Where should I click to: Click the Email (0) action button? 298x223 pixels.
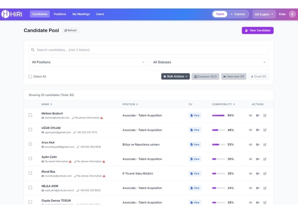[258, 76]
